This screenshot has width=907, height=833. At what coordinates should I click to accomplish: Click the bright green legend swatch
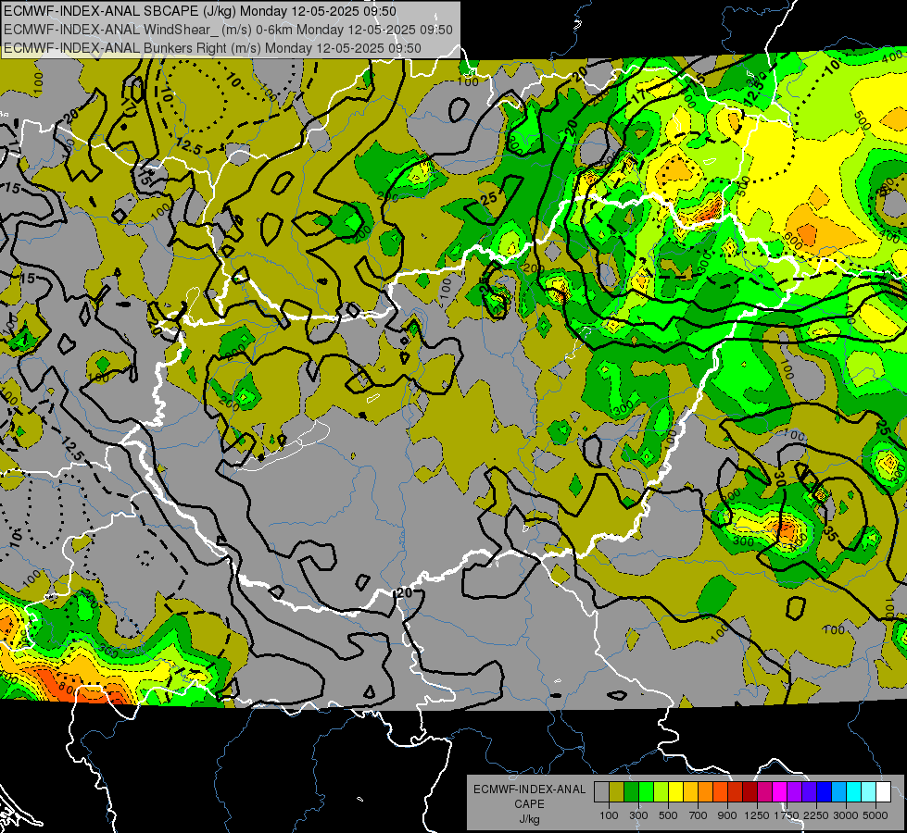pyautogui.click(x=646, y=791)
